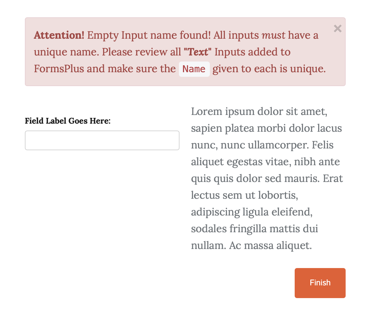
Task: Click 'lectus sem ut lobortis' line
Action: pyautogui.click(x=245, y=195)
